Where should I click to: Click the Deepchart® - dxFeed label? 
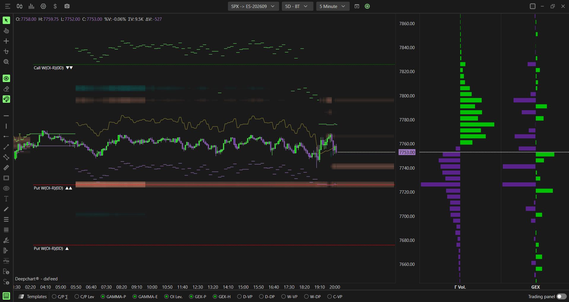point(36,279)
